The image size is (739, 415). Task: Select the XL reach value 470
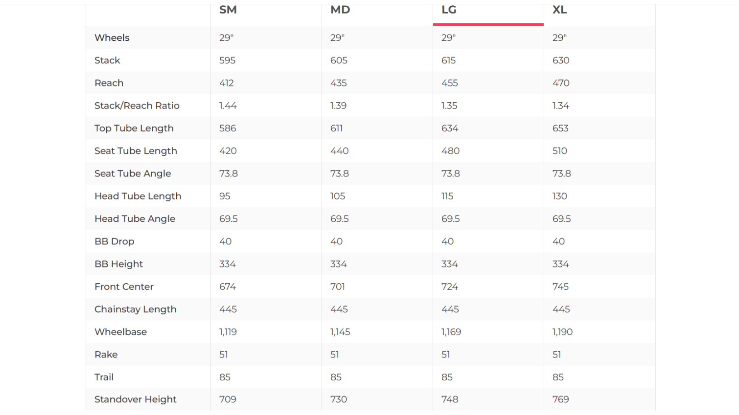(x=560, y=83)
